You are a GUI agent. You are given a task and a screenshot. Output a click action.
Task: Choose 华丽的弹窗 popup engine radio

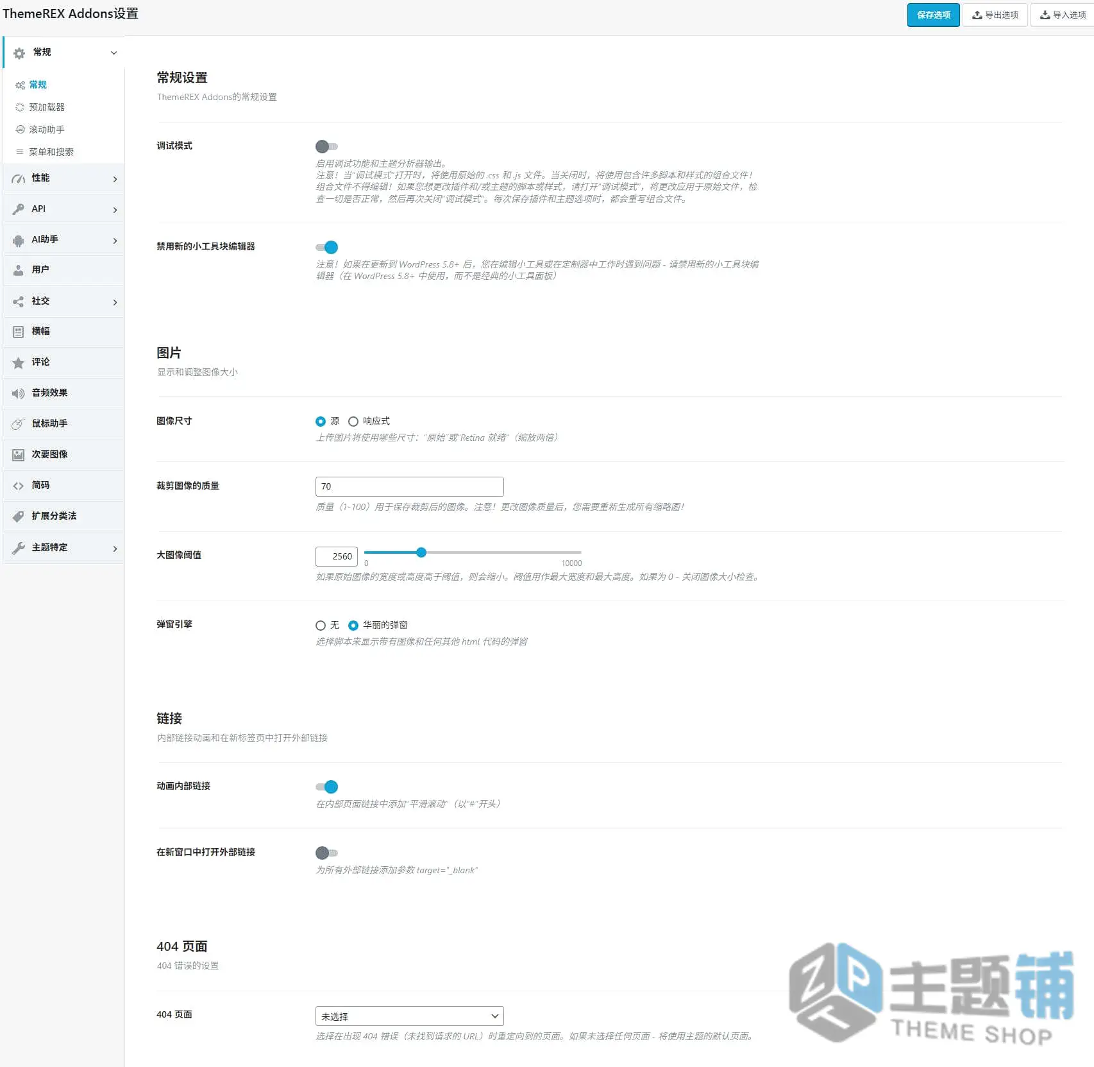coord(353,626)
